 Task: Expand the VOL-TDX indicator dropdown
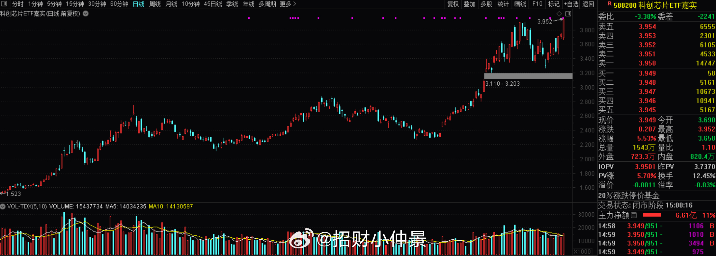(3, 206)
